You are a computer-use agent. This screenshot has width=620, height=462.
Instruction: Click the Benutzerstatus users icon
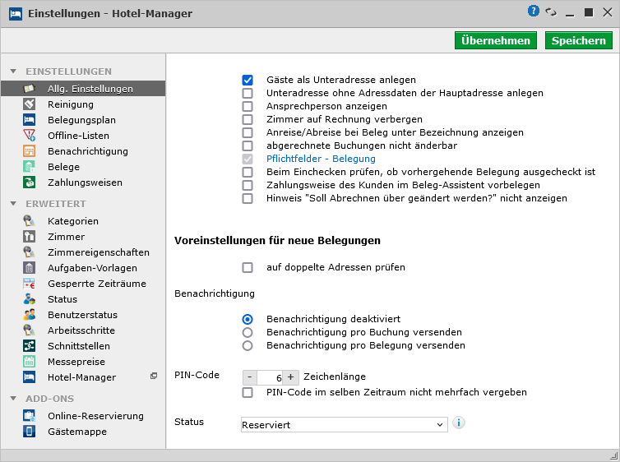30,315
